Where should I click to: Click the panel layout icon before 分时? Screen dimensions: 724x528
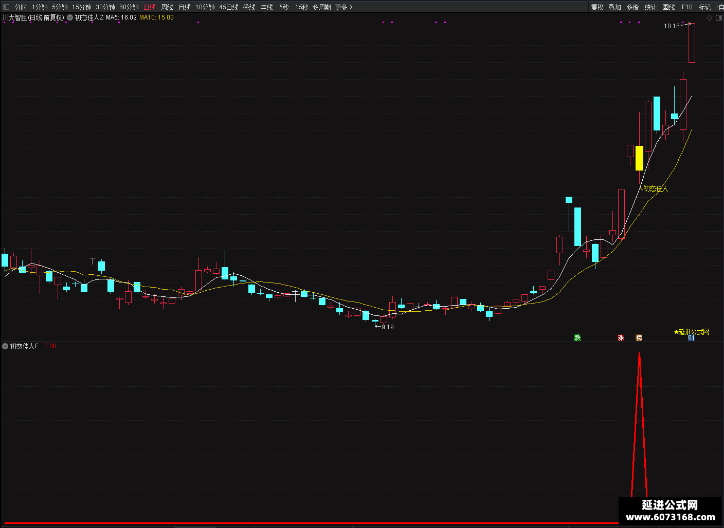tap(6, 7)
